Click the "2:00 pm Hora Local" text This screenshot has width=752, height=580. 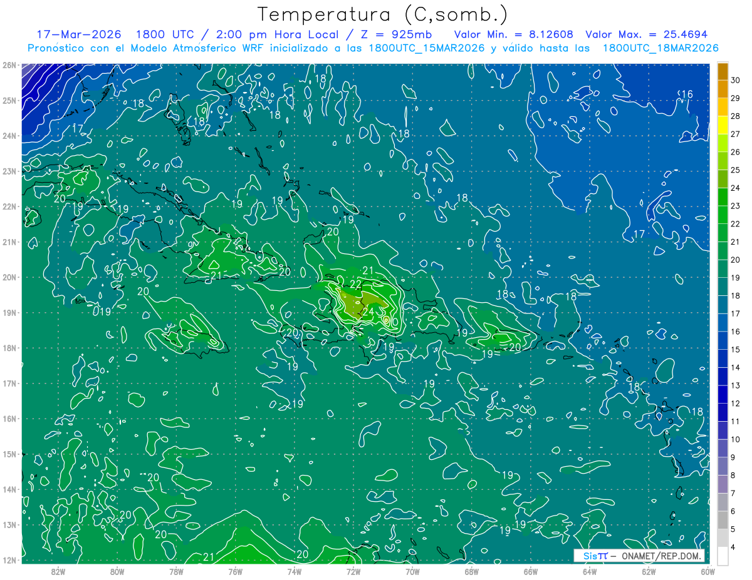click(278, 34)
